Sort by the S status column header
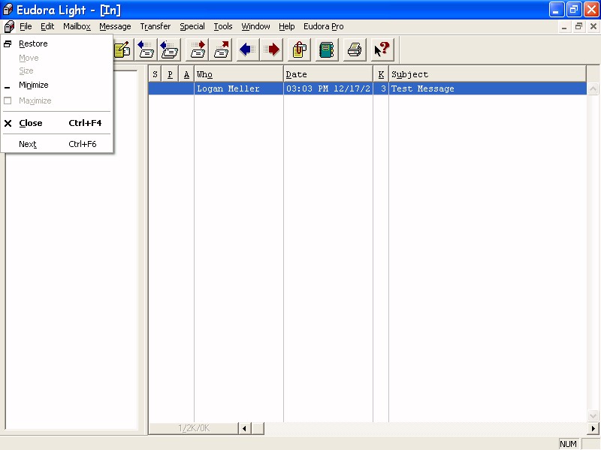This screenshot has height=450, width=601. click(155, 74)
